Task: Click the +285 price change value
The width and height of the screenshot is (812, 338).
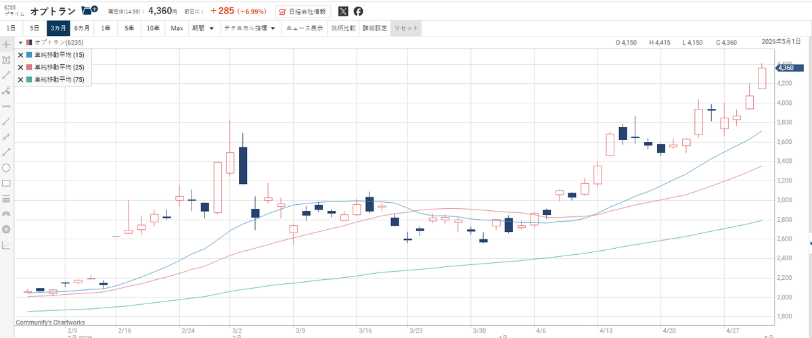Action: [222, 11]
